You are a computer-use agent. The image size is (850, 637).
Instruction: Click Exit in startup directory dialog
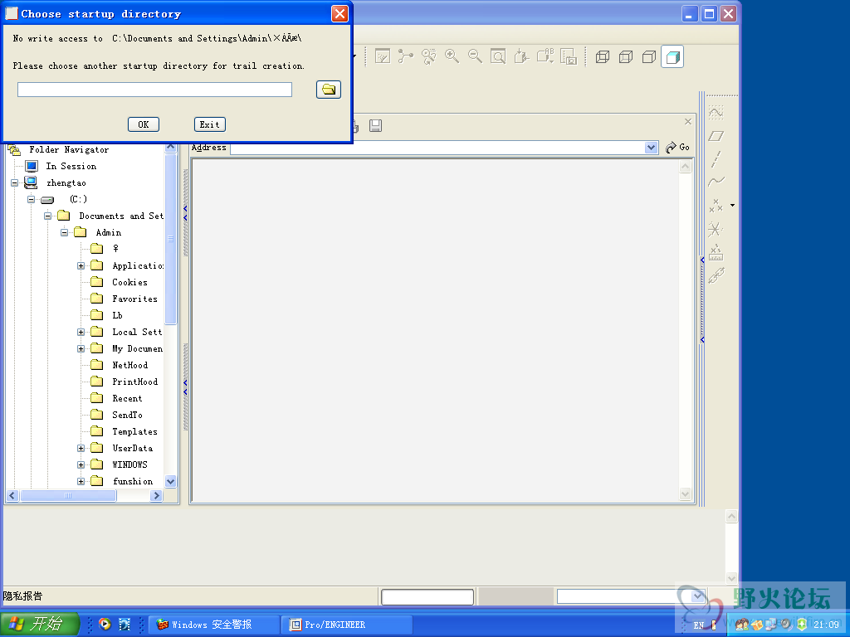(x=210, y=124)
